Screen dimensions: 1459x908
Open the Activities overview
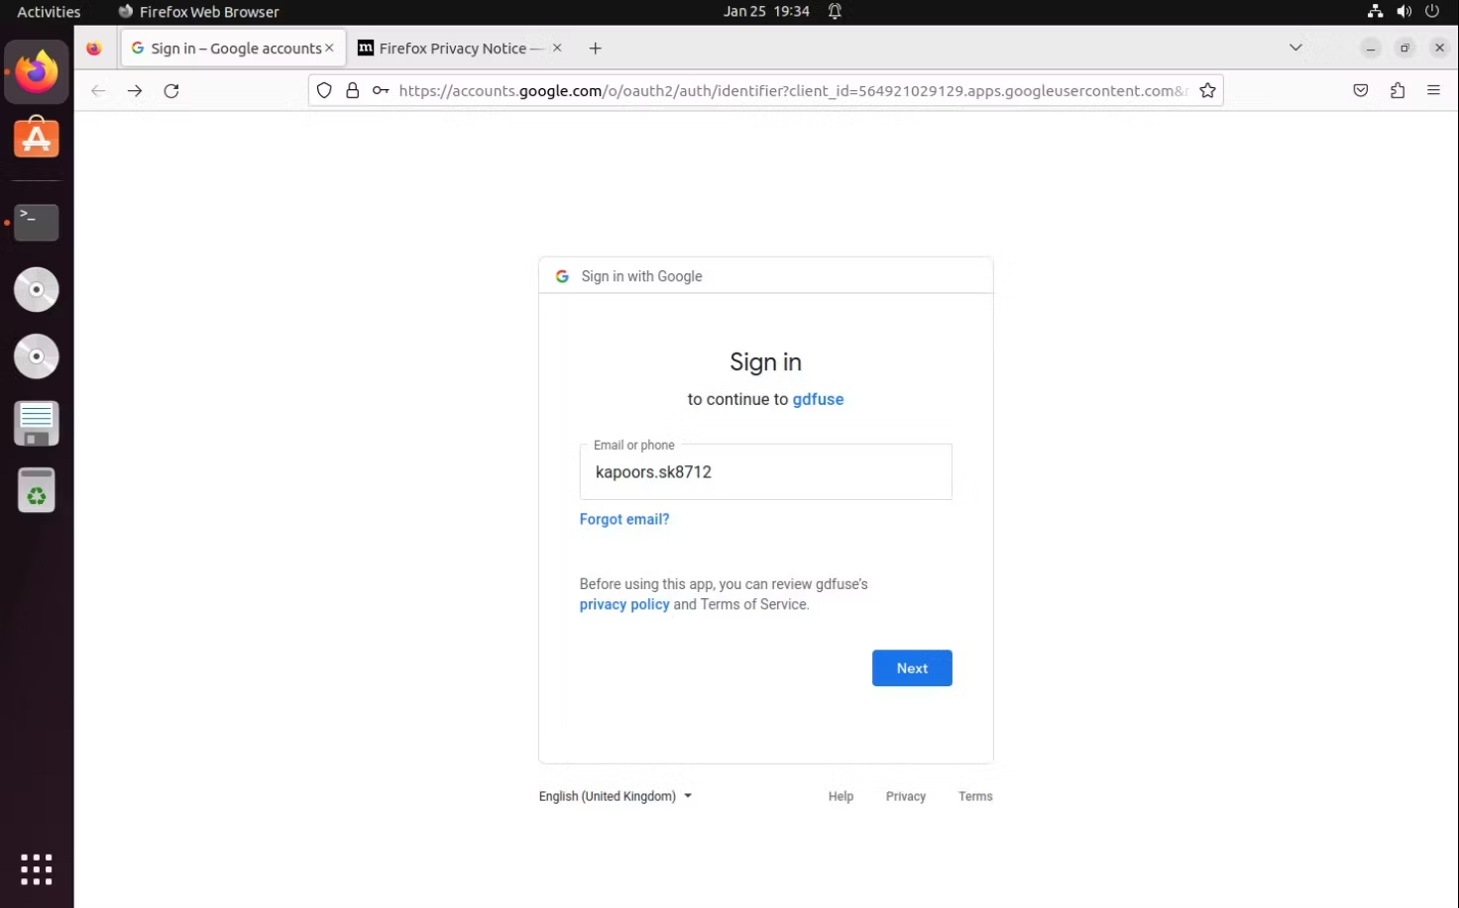(49, 12)
